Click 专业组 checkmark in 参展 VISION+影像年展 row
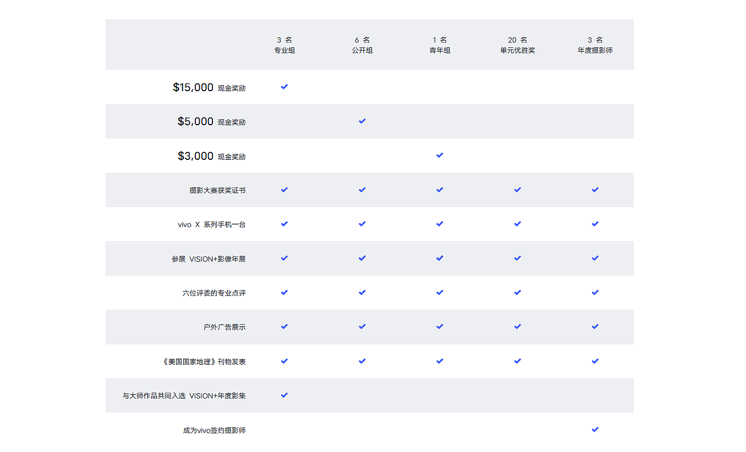Screen dimensions: 746x452 coord(284,258)
